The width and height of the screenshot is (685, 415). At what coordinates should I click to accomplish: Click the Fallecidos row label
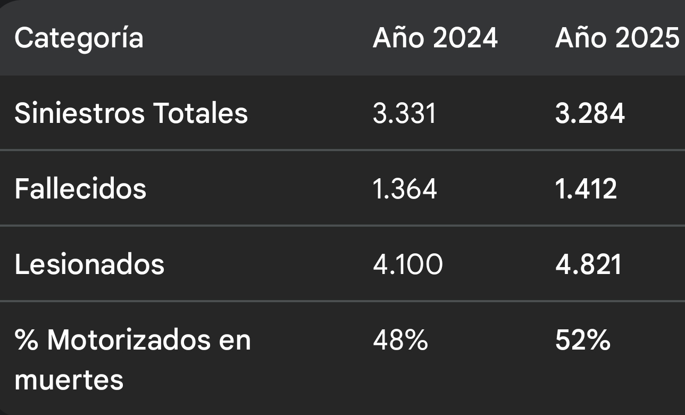coord(80,188)
